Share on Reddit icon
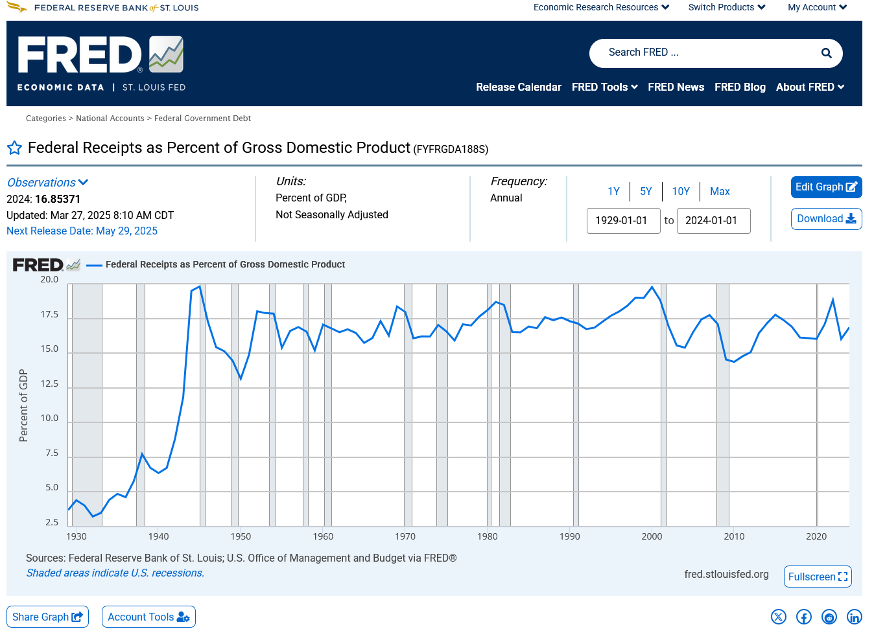Screen dimensions: 874x640 [829, 617]
